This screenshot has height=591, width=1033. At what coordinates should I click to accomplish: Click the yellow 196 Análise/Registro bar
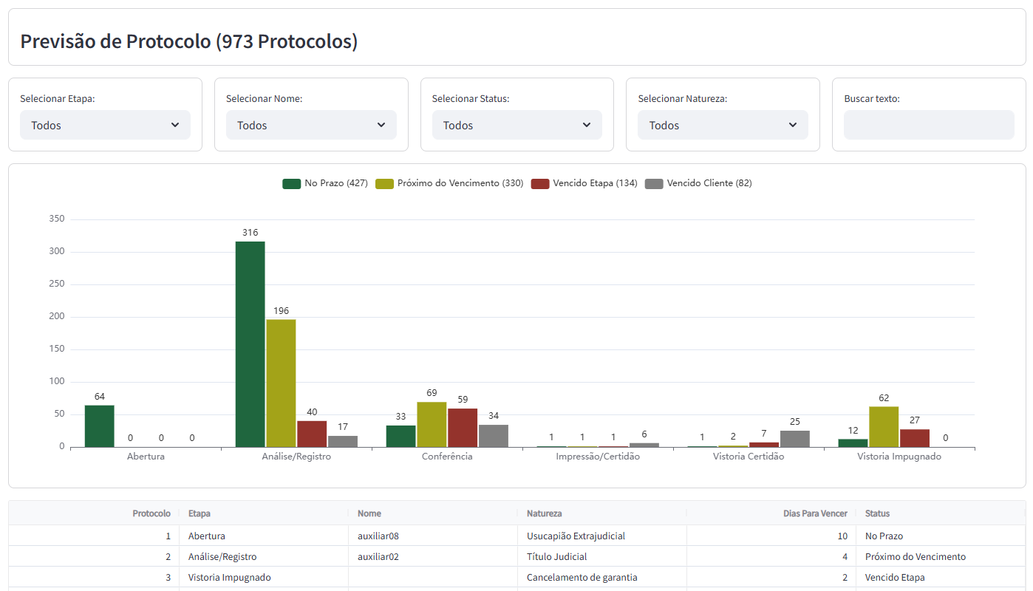click(281, 383)
